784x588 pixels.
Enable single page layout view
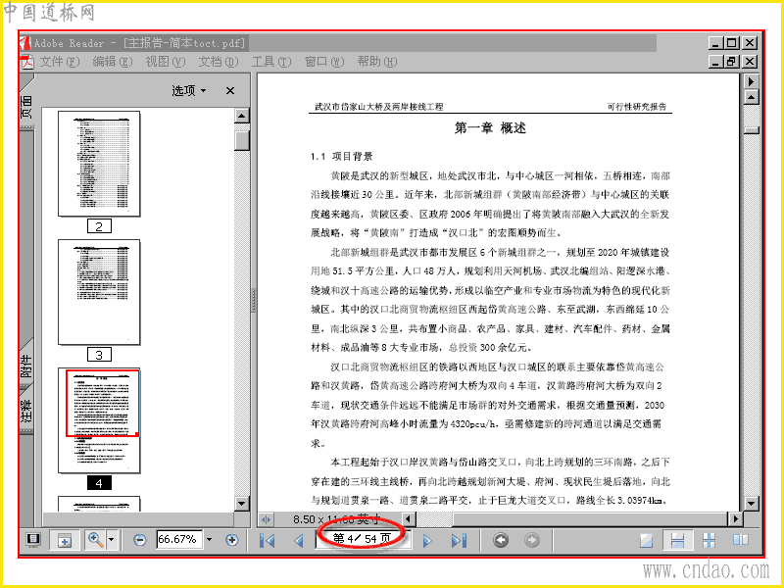point(647,540)
